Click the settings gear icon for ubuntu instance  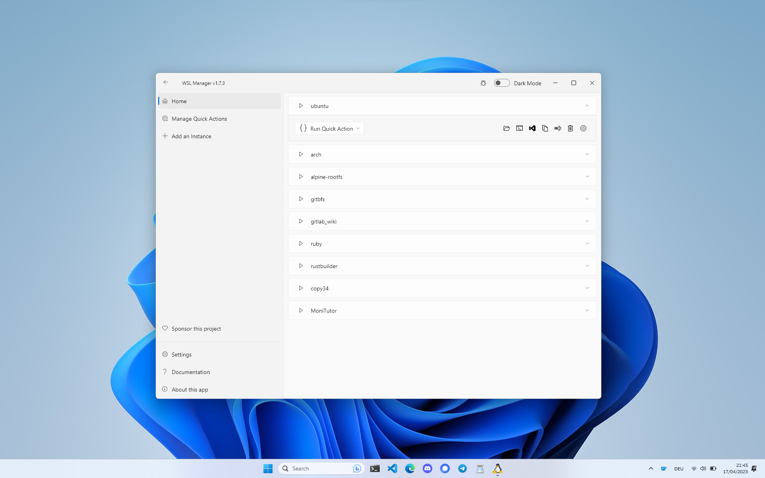click(583, 128)
